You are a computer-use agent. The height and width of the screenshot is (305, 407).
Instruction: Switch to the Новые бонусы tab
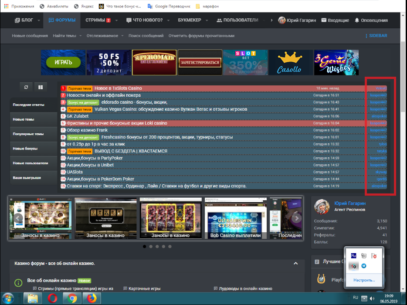pyautogui.click(x=34, y=149)
